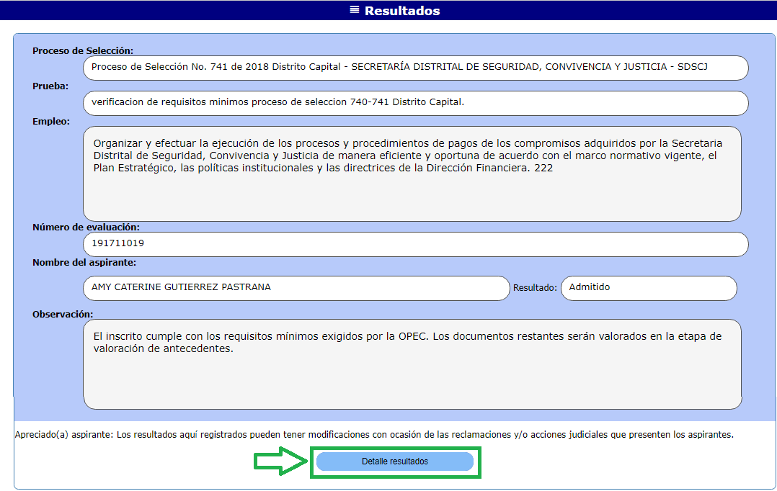Image resolution: width=777 pixels, height=491 pixels.
Task: Click the 'Observación:' label
Action: (63, 314)
